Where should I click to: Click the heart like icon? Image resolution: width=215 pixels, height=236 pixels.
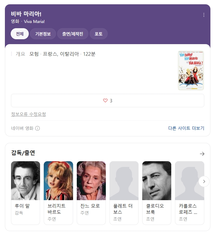tap(105, 101)
